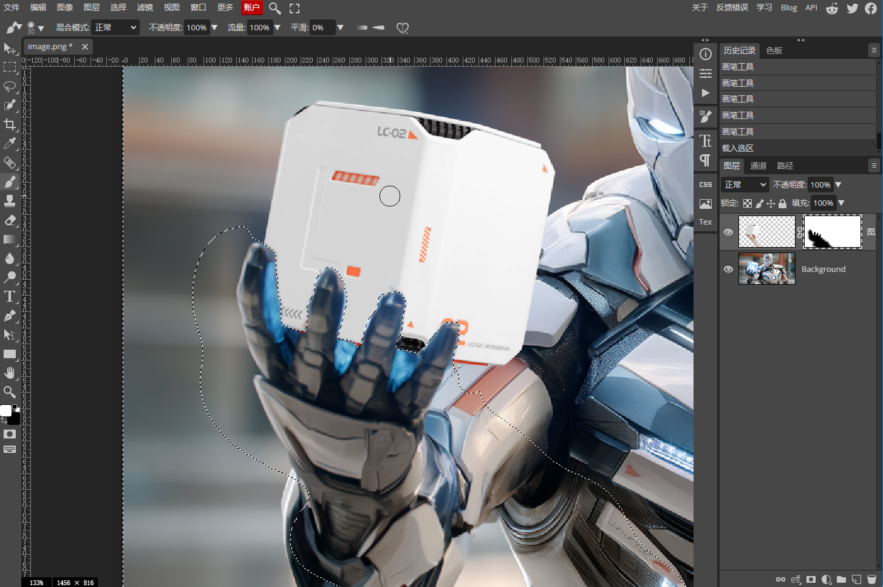Delete layer with the trash icon
The width and height of the screenshot is (883, 587).
872,580
